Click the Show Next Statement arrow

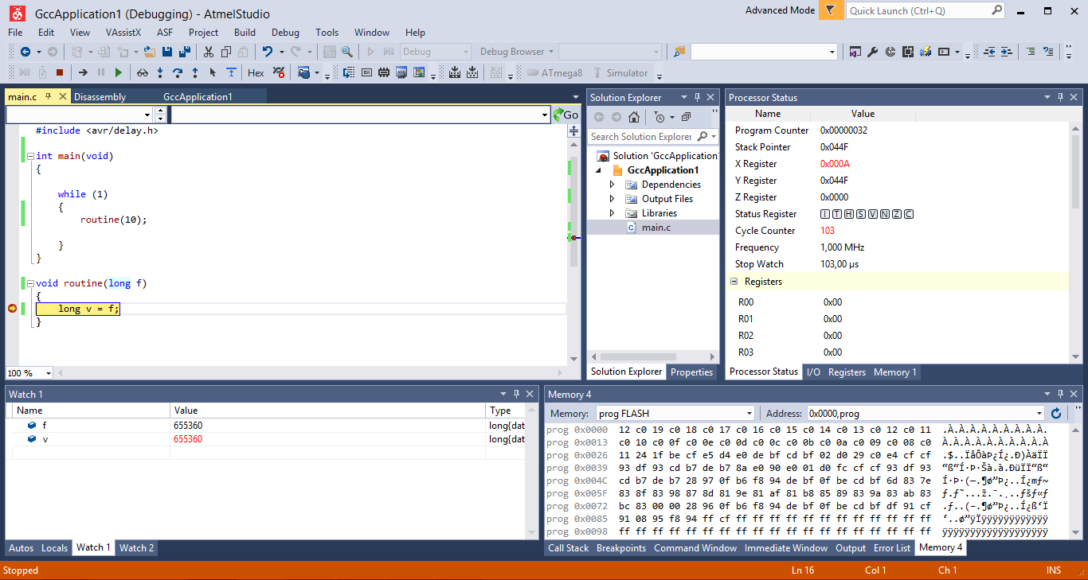[83, 72]
